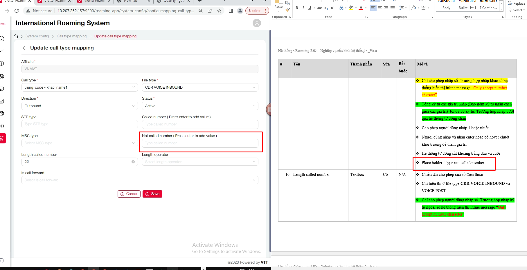
Task: Apply the red font color swatch
Action: [361, 8]
